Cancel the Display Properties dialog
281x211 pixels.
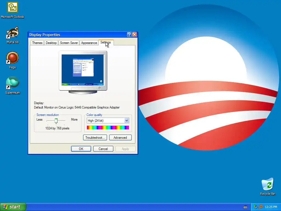103,149
